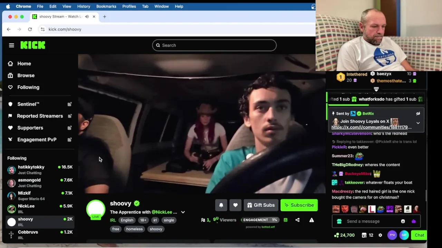
Task: Toggle the Supporters lock icon
Action: click(x=69, y=128)
